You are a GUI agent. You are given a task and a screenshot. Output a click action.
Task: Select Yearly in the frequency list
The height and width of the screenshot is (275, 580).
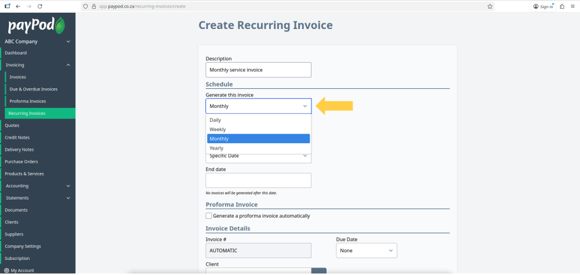[259, 148]
